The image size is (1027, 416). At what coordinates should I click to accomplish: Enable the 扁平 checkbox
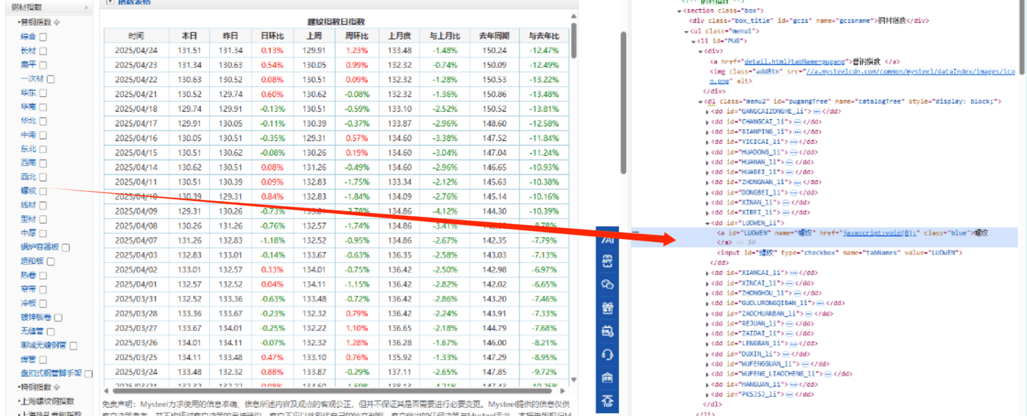click(x=43, y=65)
